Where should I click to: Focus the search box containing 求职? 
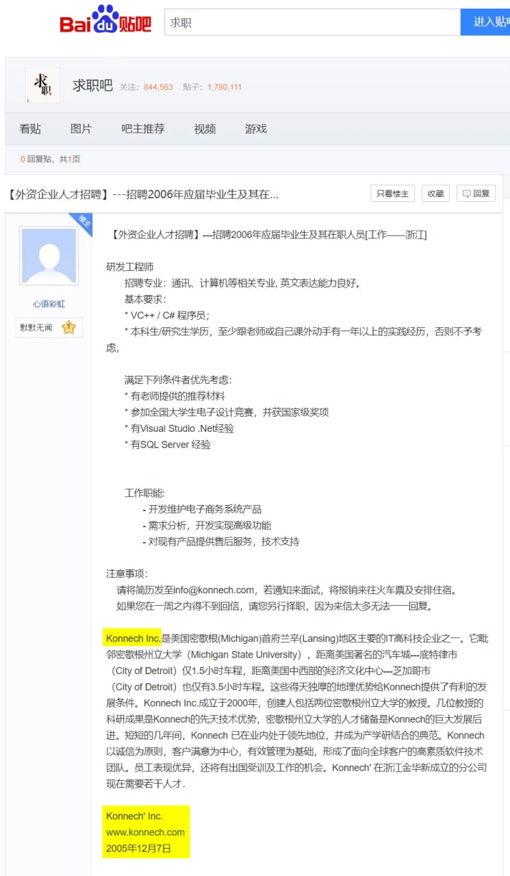click(312, 22)
